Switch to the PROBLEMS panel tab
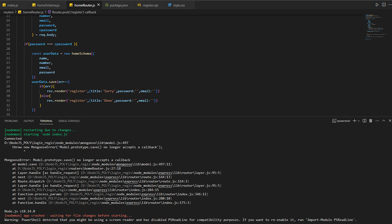The height and width of the screenshot is (224, 392). tap(11, 121)
